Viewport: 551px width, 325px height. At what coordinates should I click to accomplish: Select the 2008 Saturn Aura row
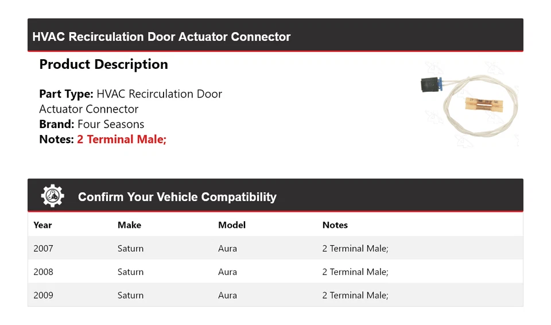point(275,272)
